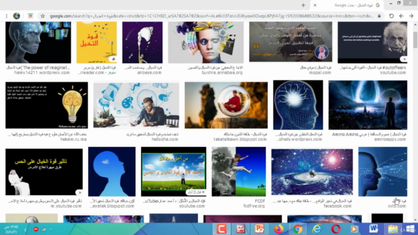Open the Chrome three-dot menu
This screenshot has height=235, width=418.
click(x=7, y=16)
